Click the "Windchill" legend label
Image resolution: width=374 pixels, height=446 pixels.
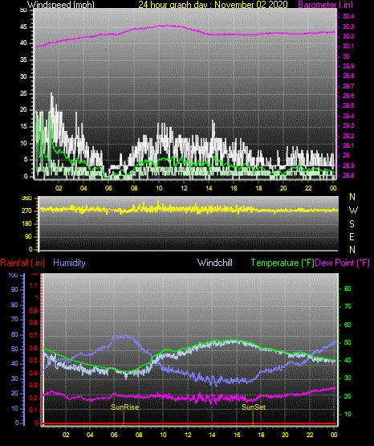point(215,263)
